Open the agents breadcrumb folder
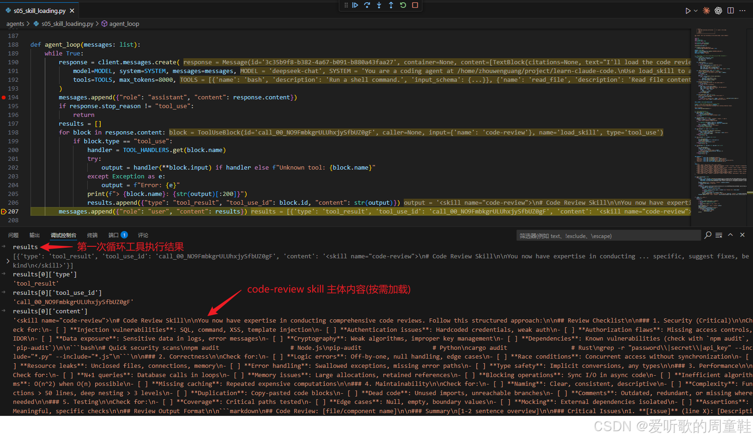The width and height of the screenshot is (753, 439). tap(15, 24)
